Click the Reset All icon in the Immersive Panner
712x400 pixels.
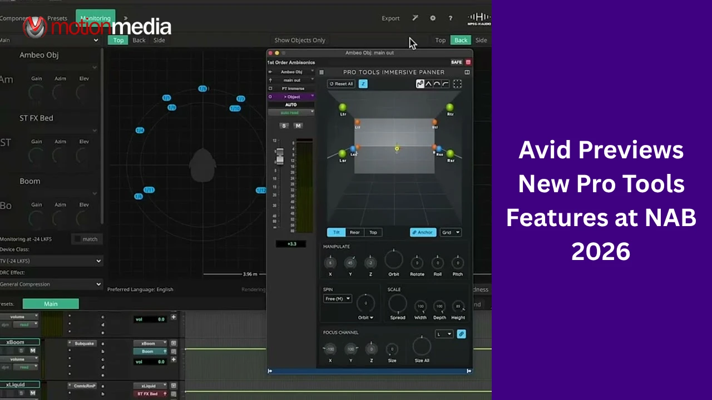point(341,84)
